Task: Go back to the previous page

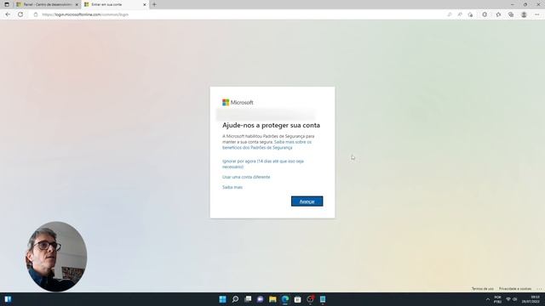Action: (8, 14)
